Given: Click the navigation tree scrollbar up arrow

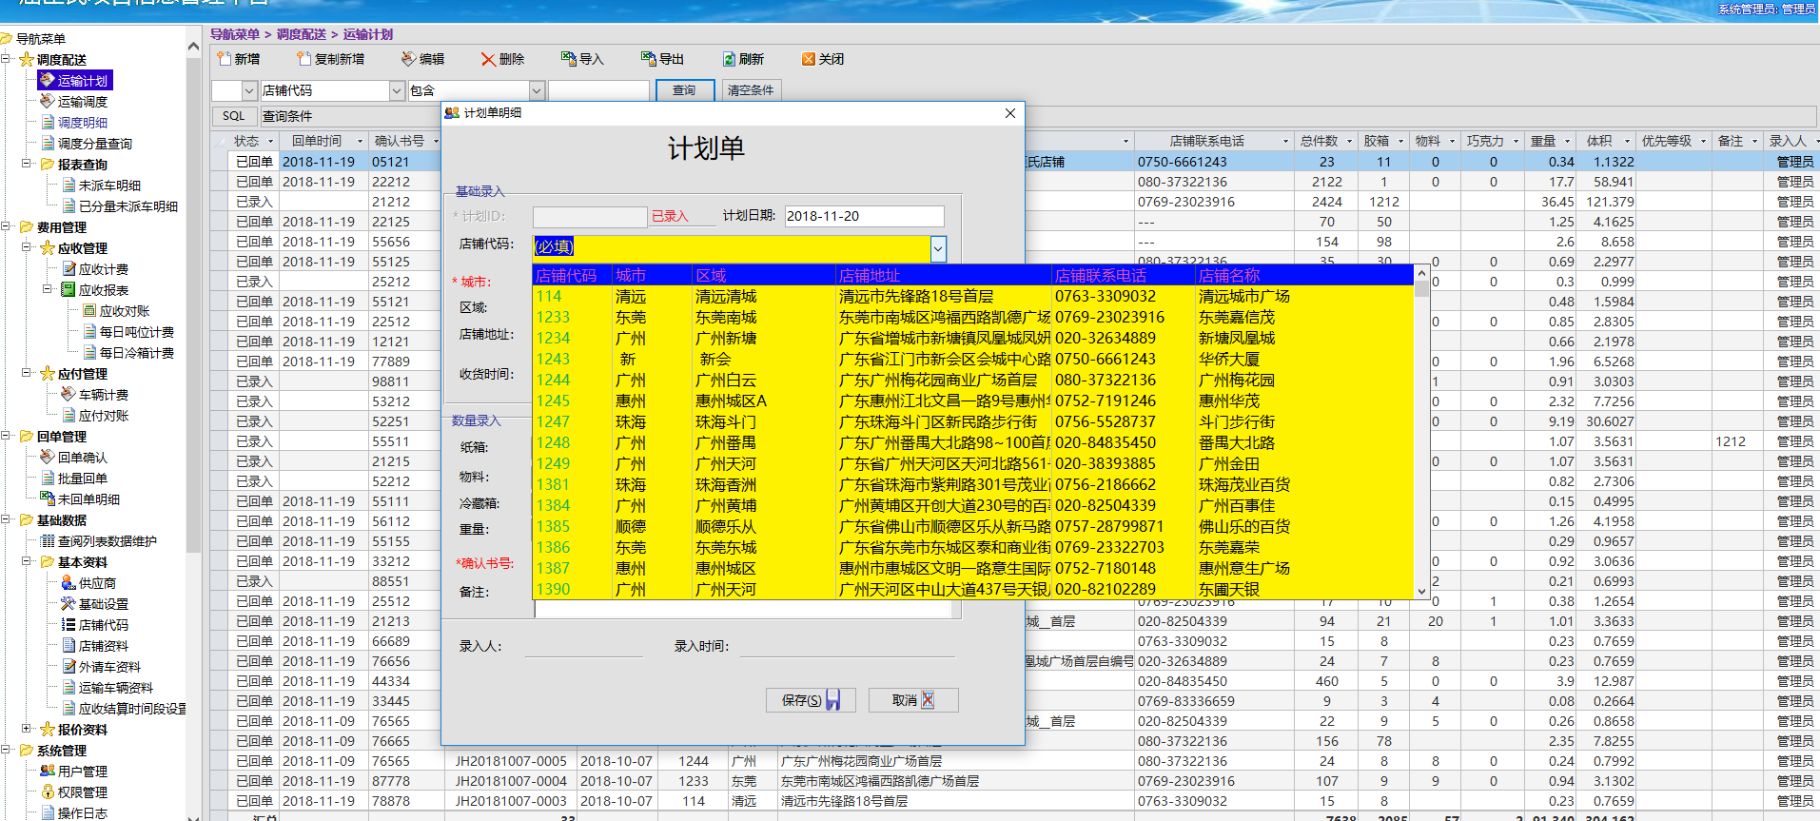Looking at the screenshot, I should coord(193,46).
